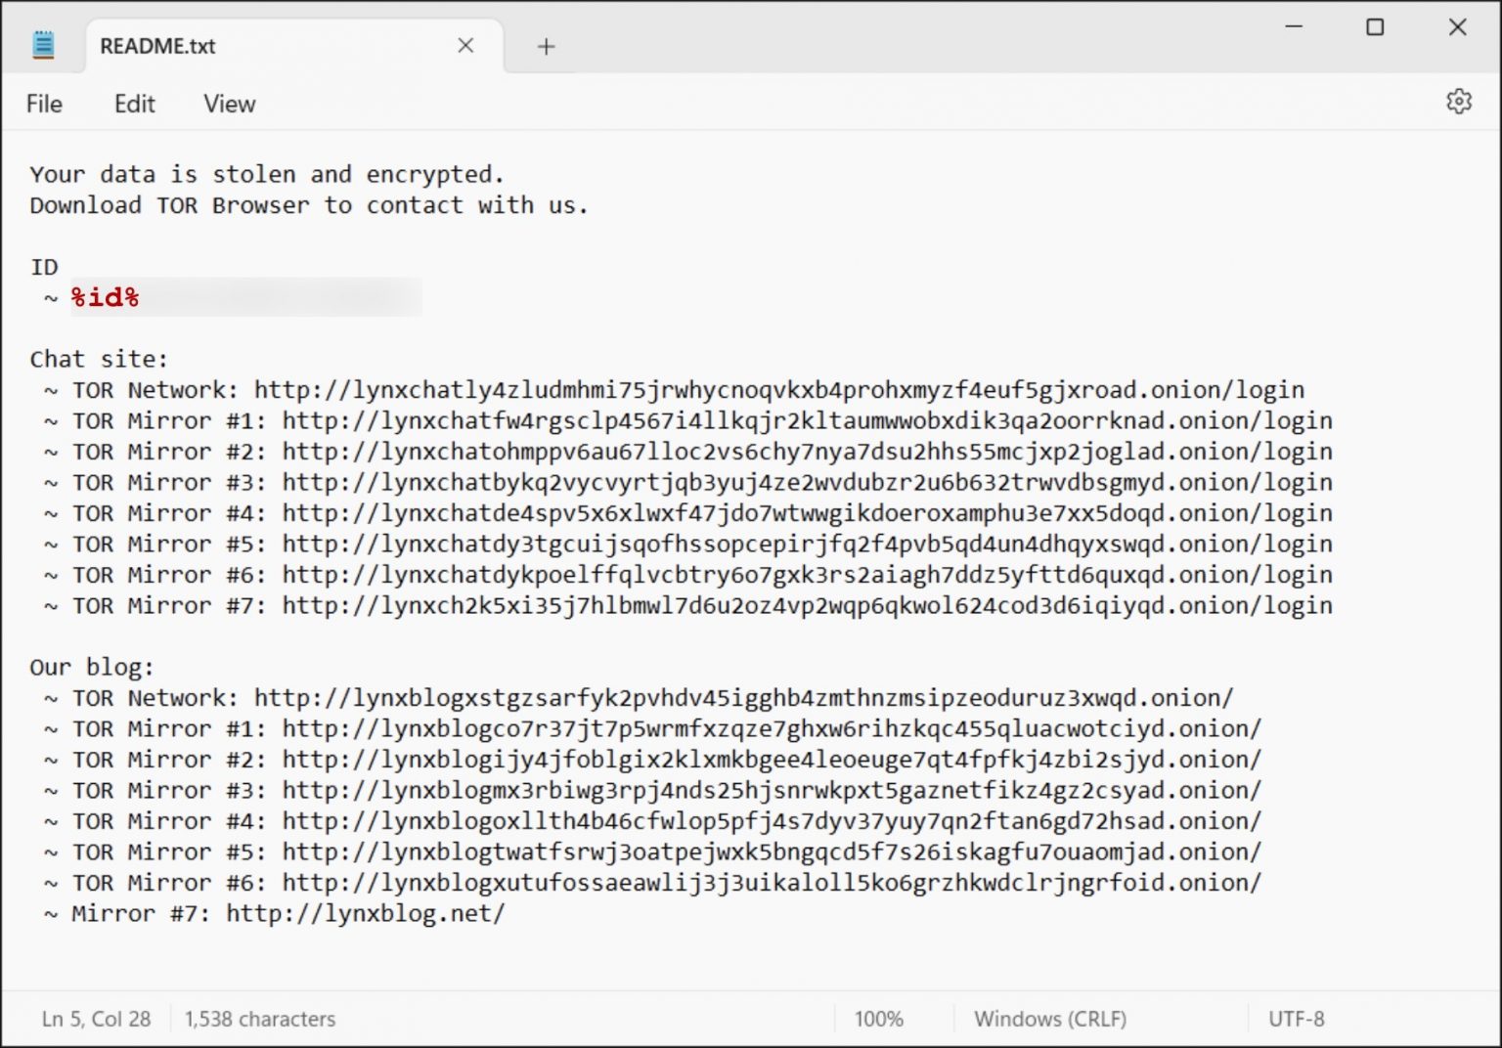Select the UTF-8 encoding indicator
The image size is (1502, 1048).
pyautogui.click(x=1298, y=1019)
